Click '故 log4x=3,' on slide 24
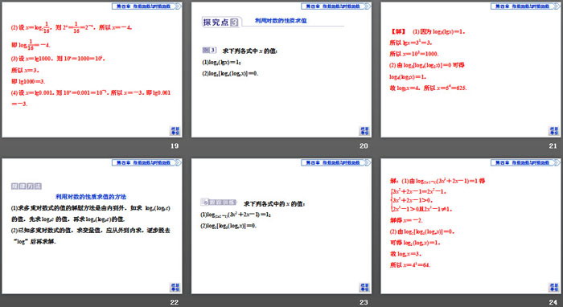The height and width of the screenshot is (307, 563). coord(405,254)
